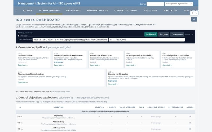
Task: Open task for Execute via ISO spokes
Action: (113, 84)
